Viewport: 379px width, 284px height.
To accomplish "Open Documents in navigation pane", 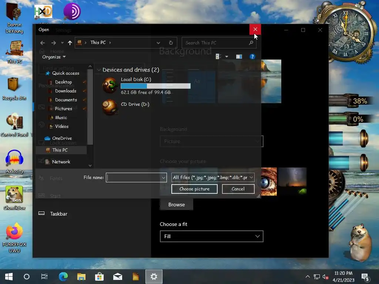I will [66, 100].
